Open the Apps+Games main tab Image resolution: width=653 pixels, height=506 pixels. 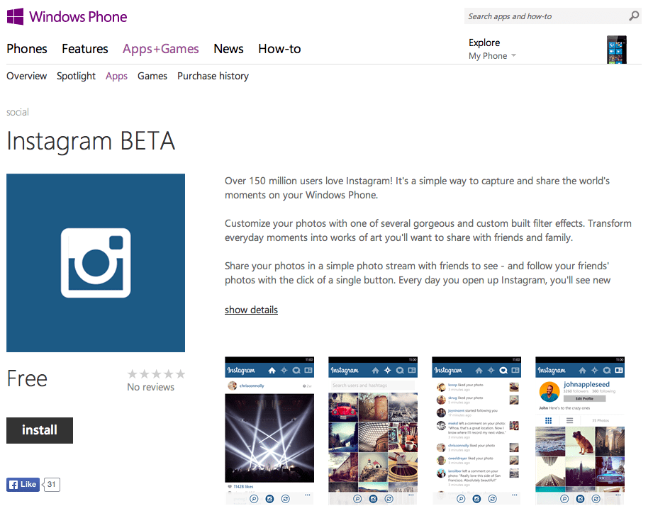(161, 49)
